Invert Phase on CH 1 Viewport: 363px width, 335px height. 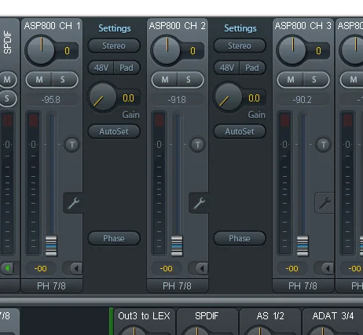[114, 238]
